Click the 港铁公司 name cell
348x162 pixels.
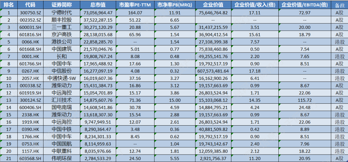(62, 42)
